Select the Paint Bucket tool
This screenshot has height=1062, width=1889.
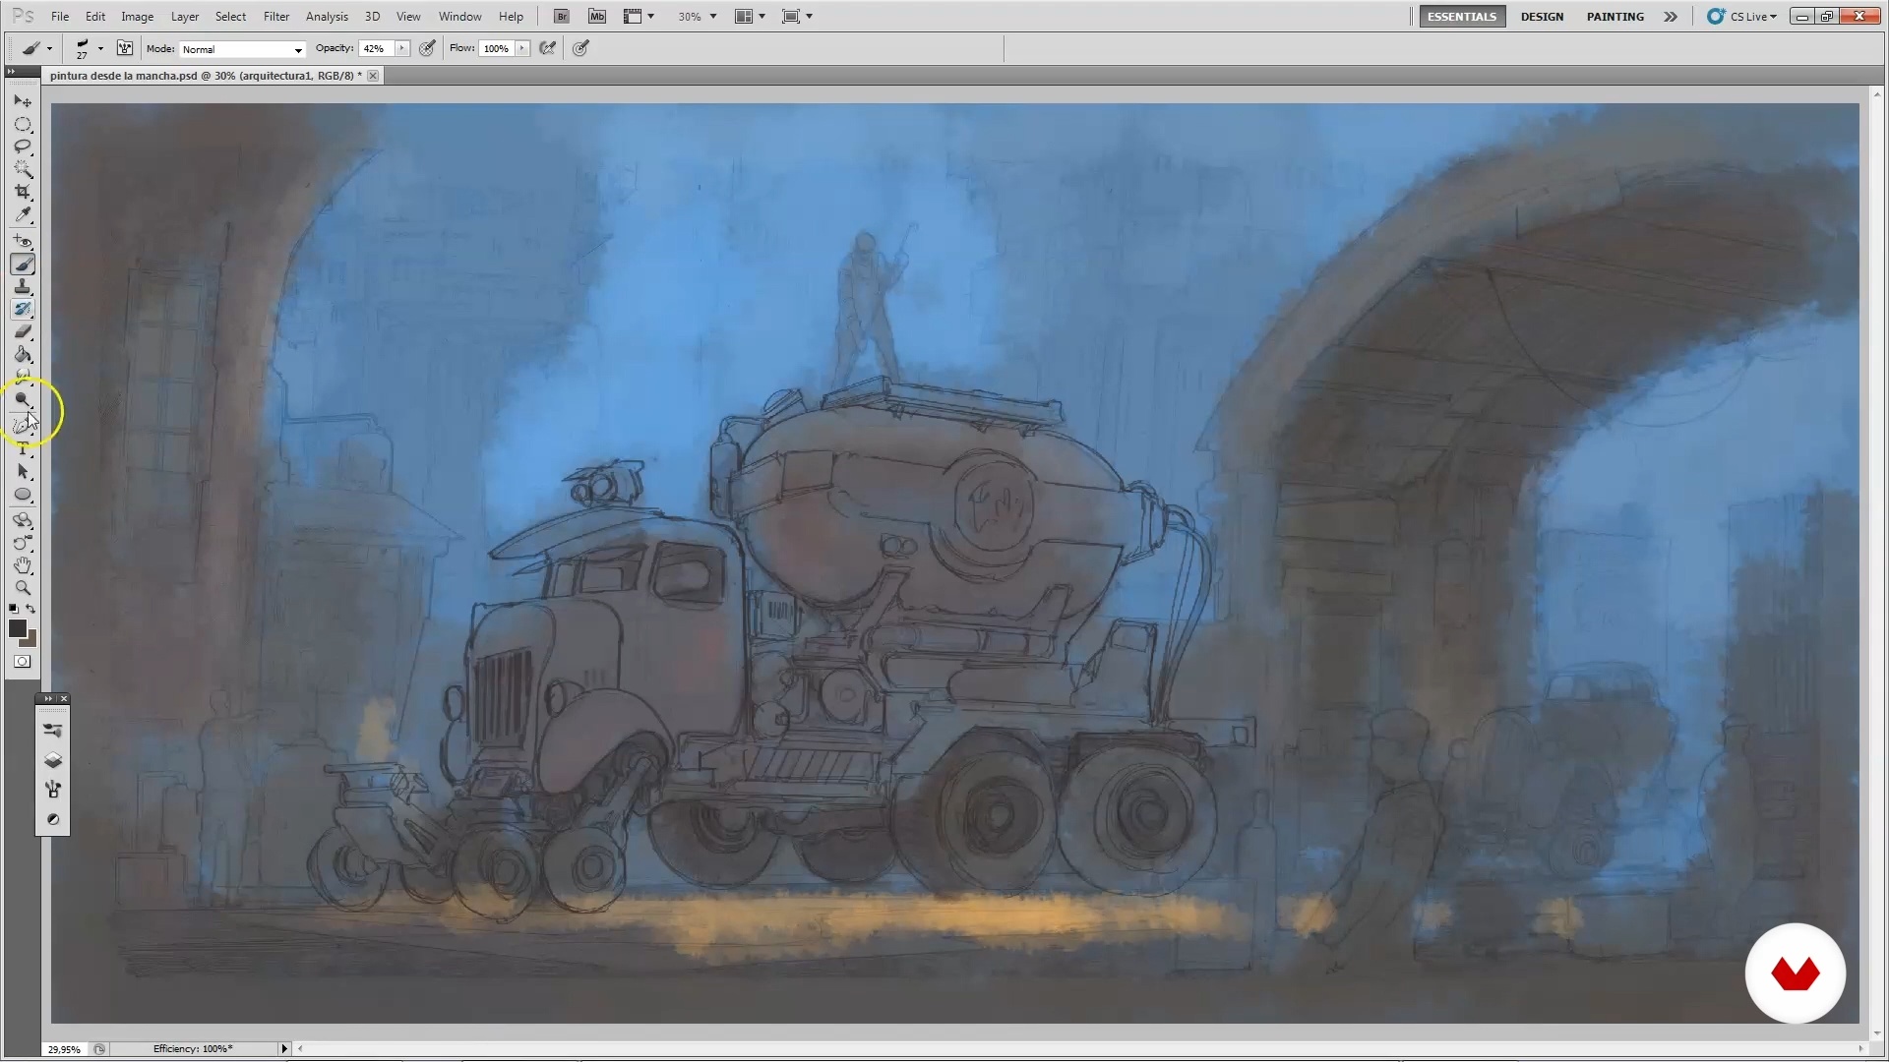[23, 355]
